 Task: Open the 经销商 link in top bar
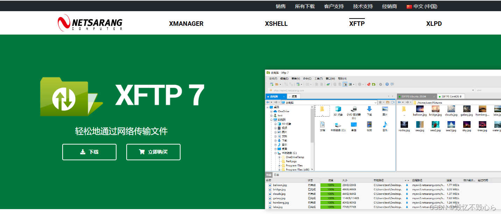[x=389, y=6]
